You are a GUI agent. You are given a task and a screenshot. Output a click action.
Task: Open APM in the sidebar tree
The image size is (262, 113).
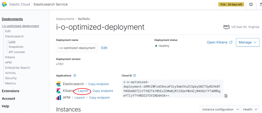point(8,62)
